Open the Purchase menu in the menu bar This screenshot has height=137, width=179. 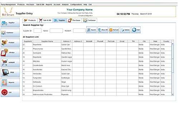pyautogui.click(x=30, y=5)
